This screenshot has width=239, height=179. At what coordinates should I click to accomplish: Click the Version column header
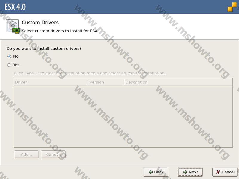pos(106,82)
